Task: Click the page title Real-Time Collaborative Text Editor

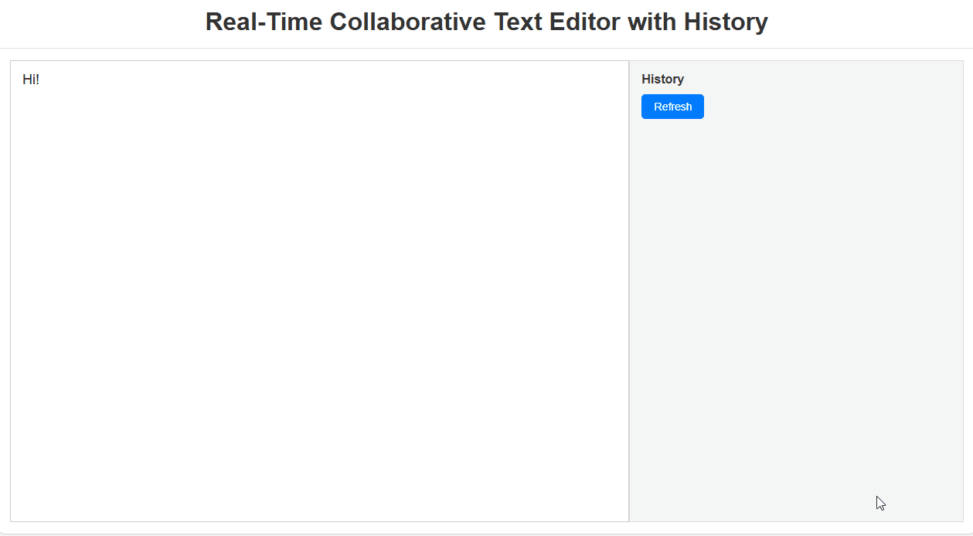Action: (486, 22)
